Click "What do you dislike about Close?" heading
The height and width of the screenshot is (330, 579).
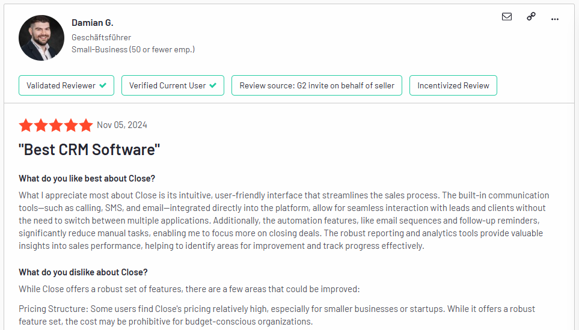point(83,272)
